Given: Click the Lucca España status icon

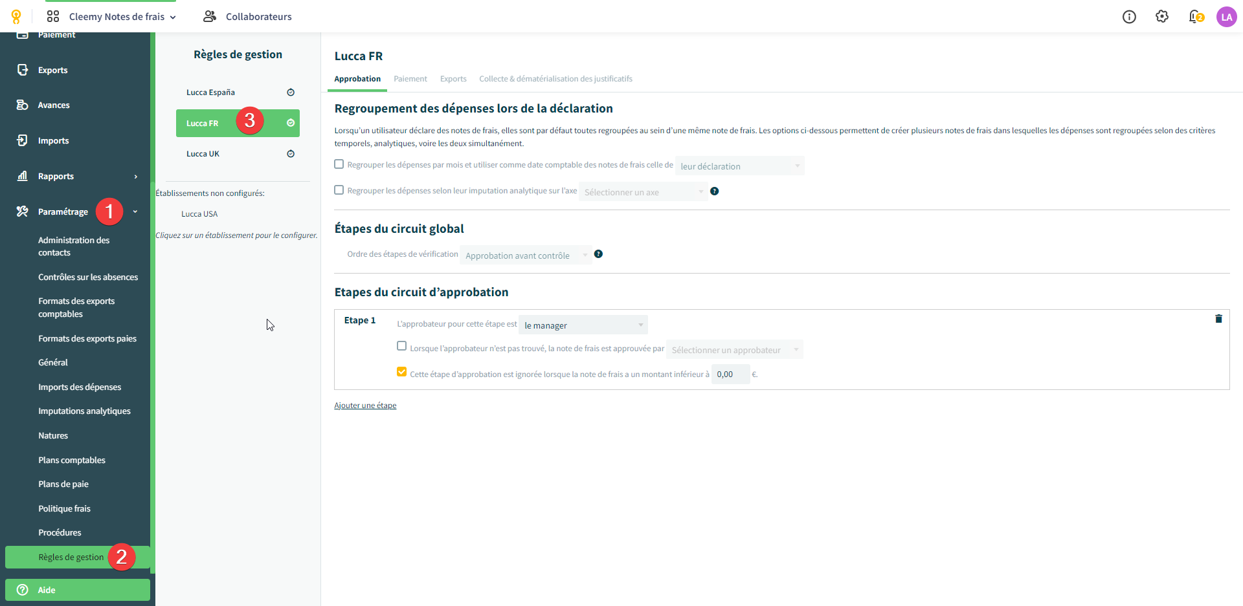Looking at the screenshot, I should click(291, 92).
